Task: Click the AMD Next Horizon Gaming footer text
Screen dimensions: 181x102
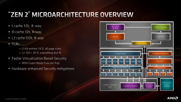Action: click(16, 99)
